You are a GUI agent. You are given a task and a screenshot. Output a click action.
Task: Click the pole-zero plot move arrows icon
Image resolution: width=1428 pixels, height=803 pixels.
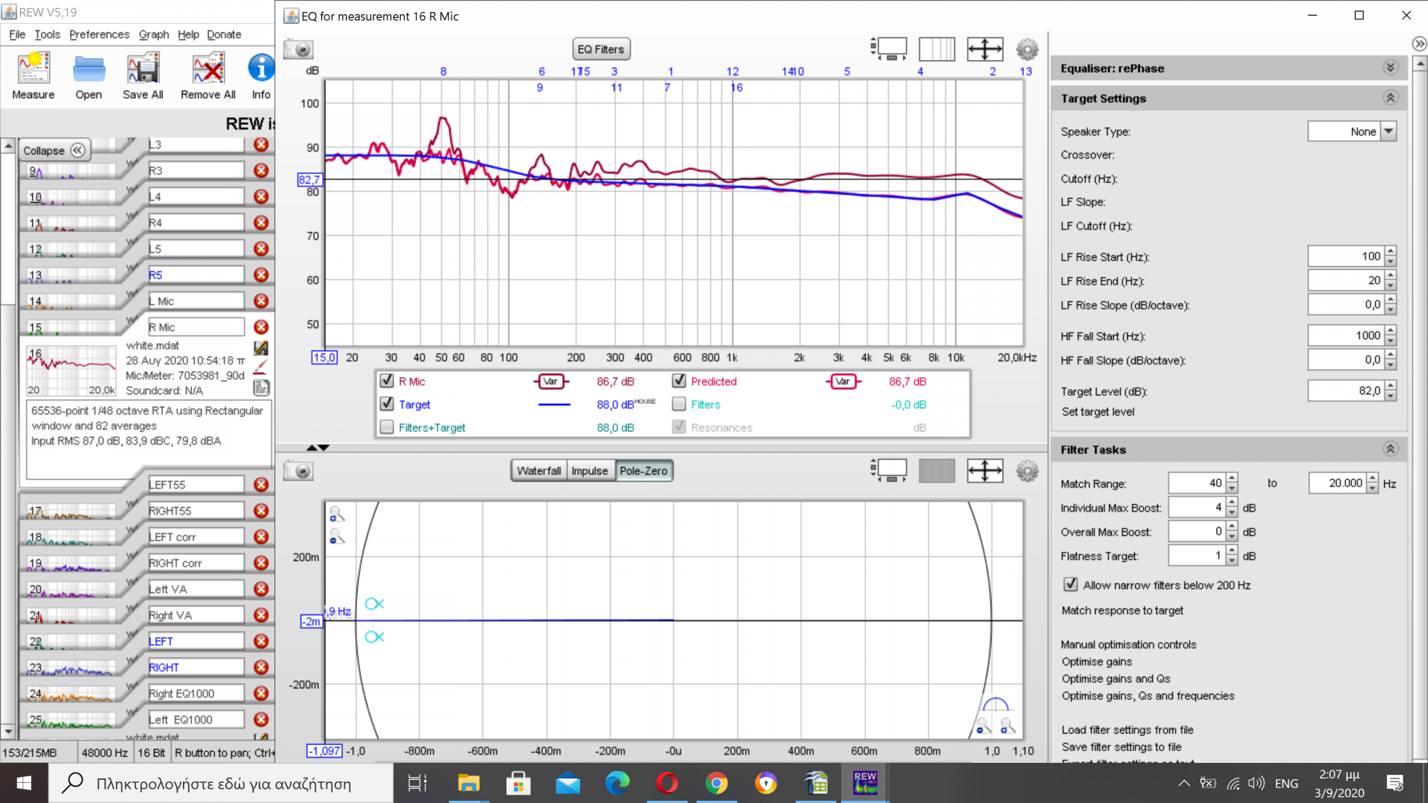pyautogui.click(x=985, y=471)
